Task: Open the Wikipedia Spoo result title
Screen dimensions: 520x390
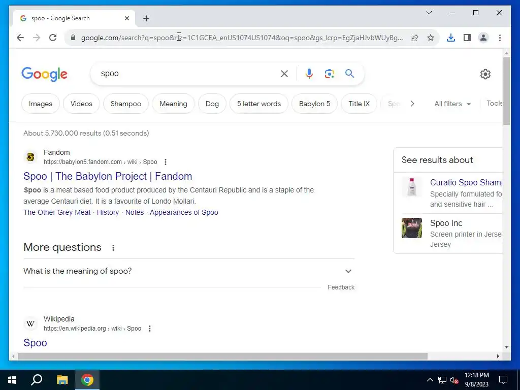Action: tap(35, 343)
